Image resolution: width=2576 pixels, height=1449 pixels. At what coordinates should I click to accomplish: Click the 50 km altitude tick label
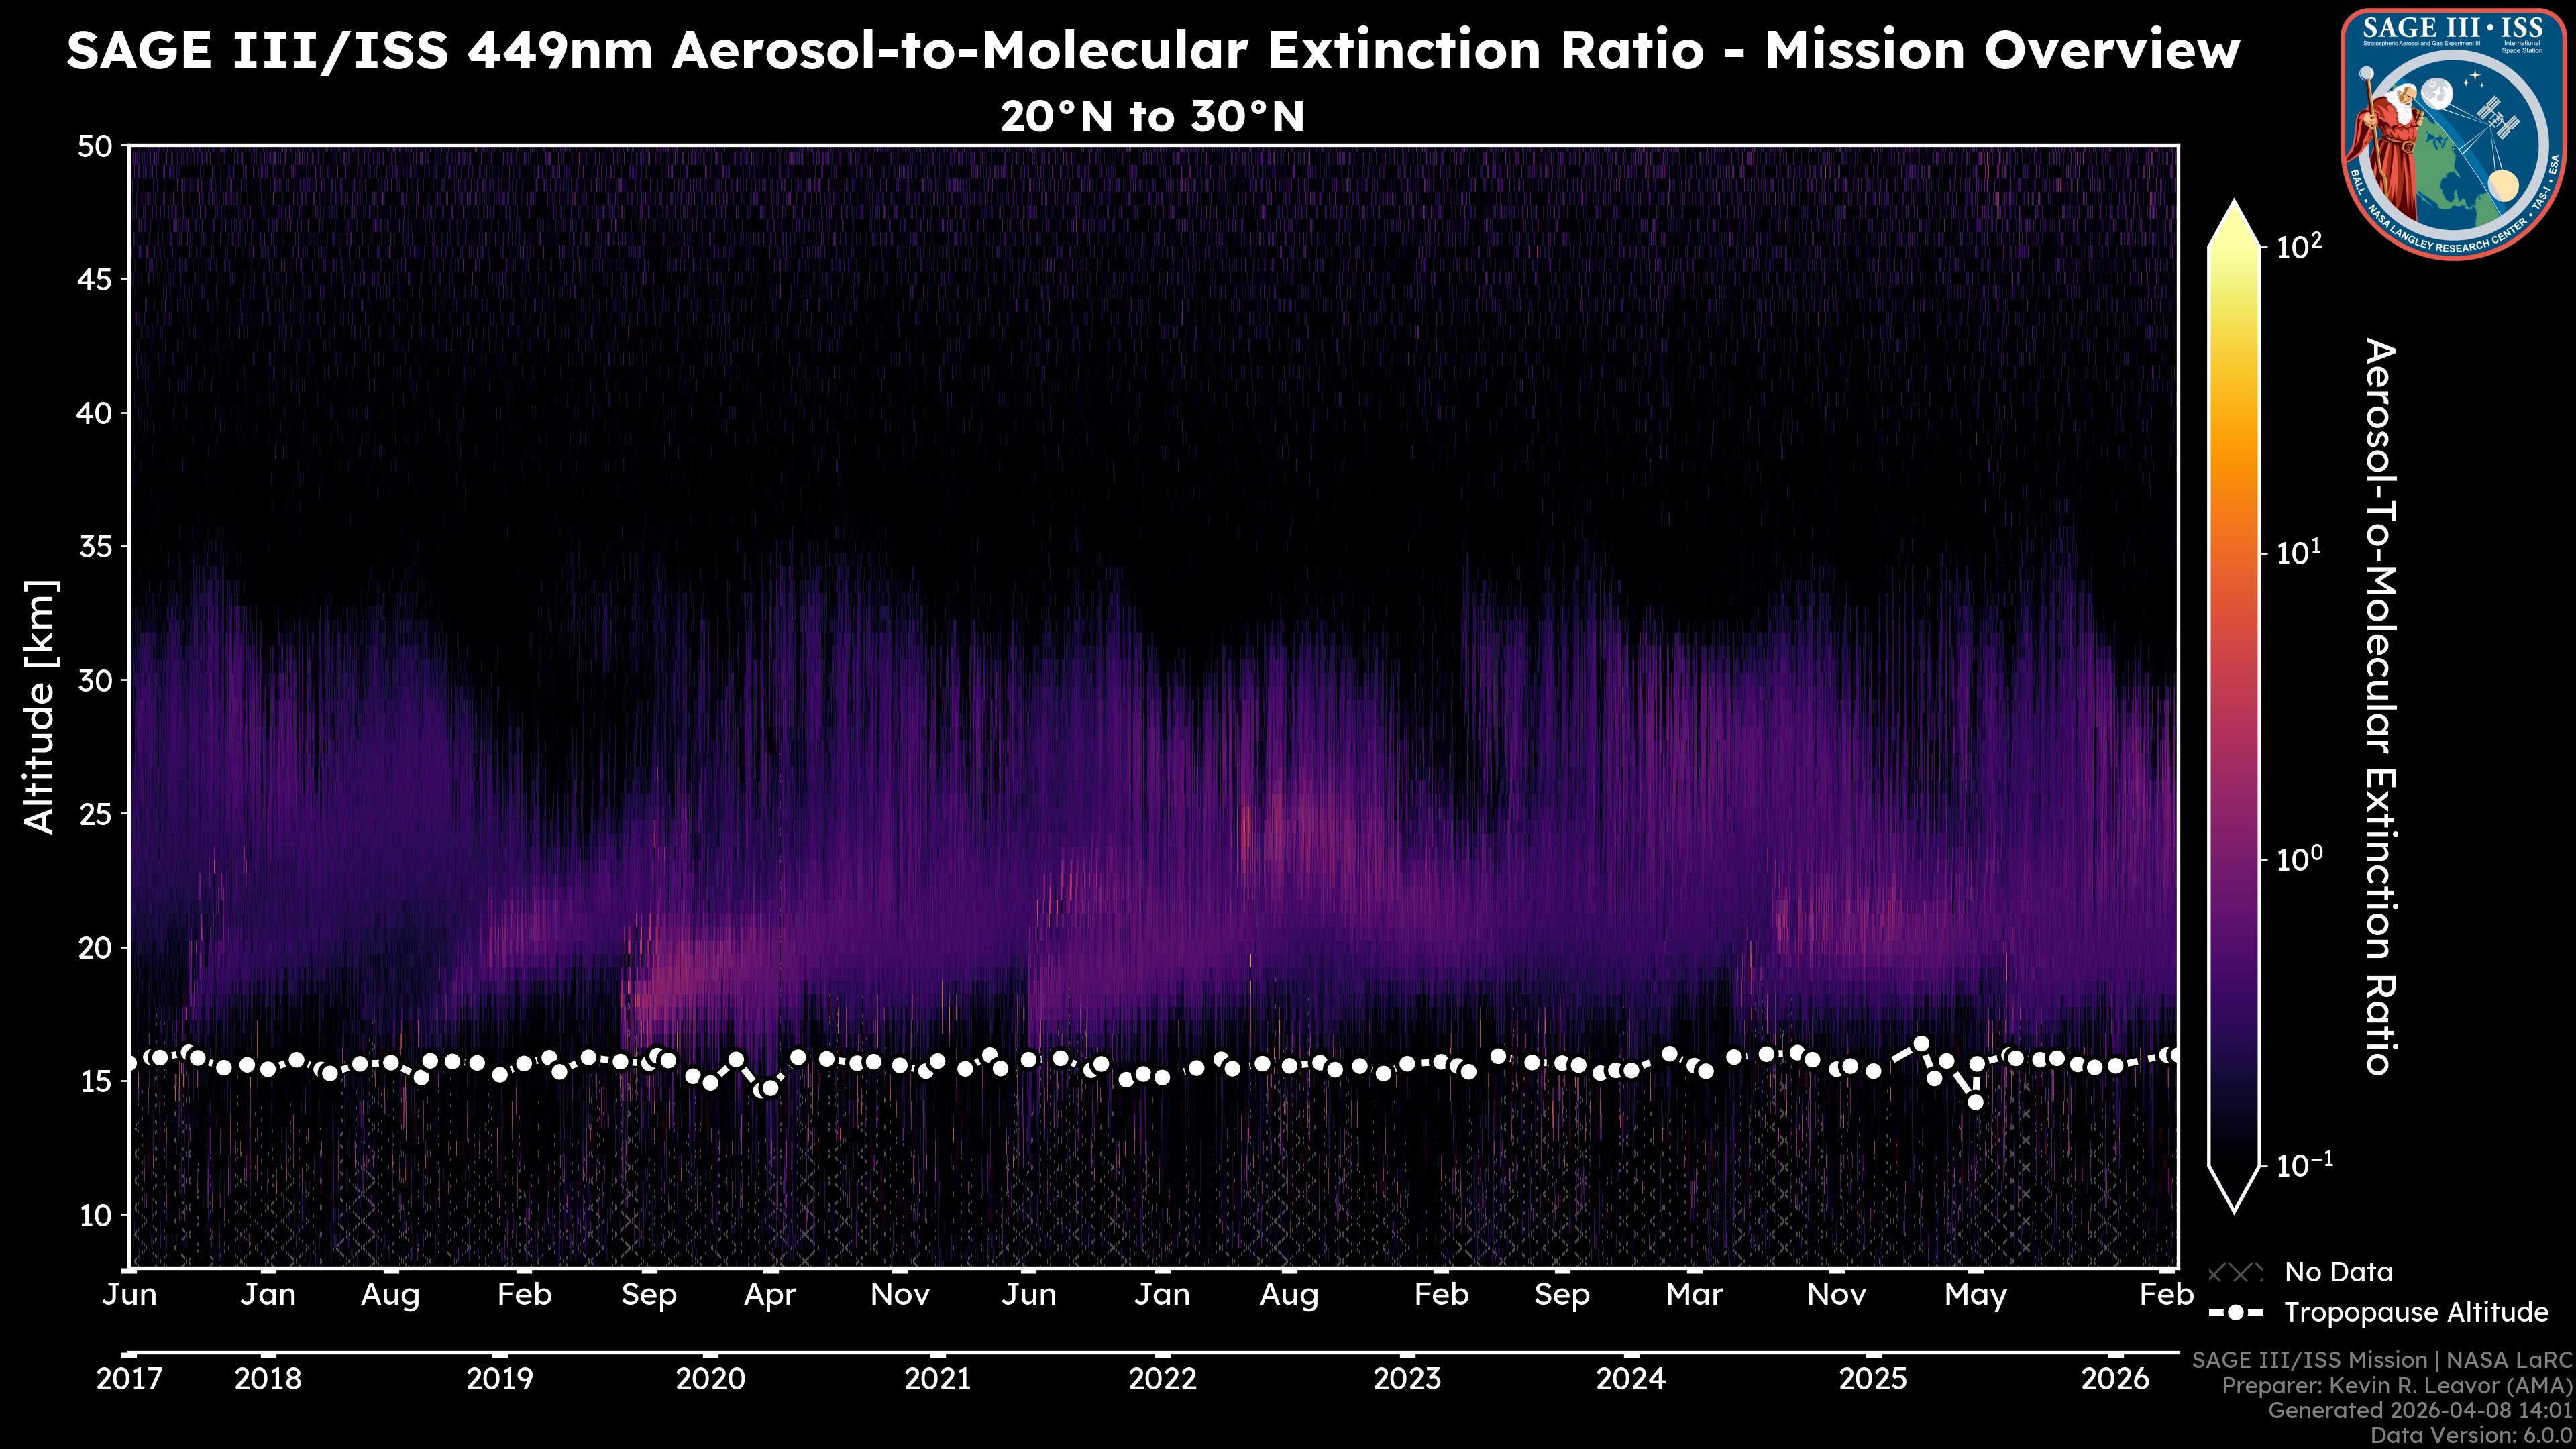(95, 147)
